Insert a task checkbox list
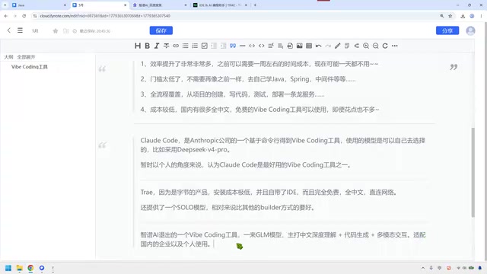487x274 pixels. tap(205, 46)
